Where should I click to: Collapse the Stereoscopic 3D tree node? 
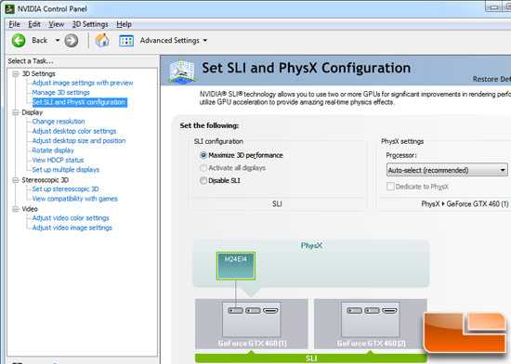click(15, 180)
